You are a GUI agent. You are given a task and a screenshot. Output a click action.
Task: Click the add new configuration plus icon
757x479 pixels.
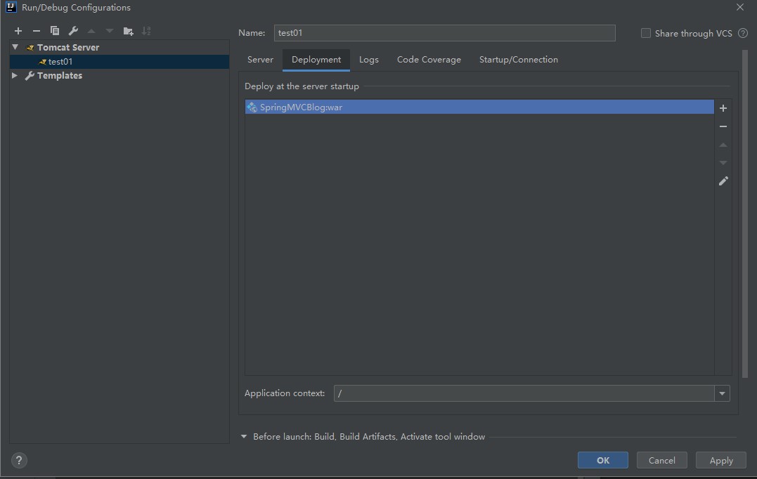point(18,31)
